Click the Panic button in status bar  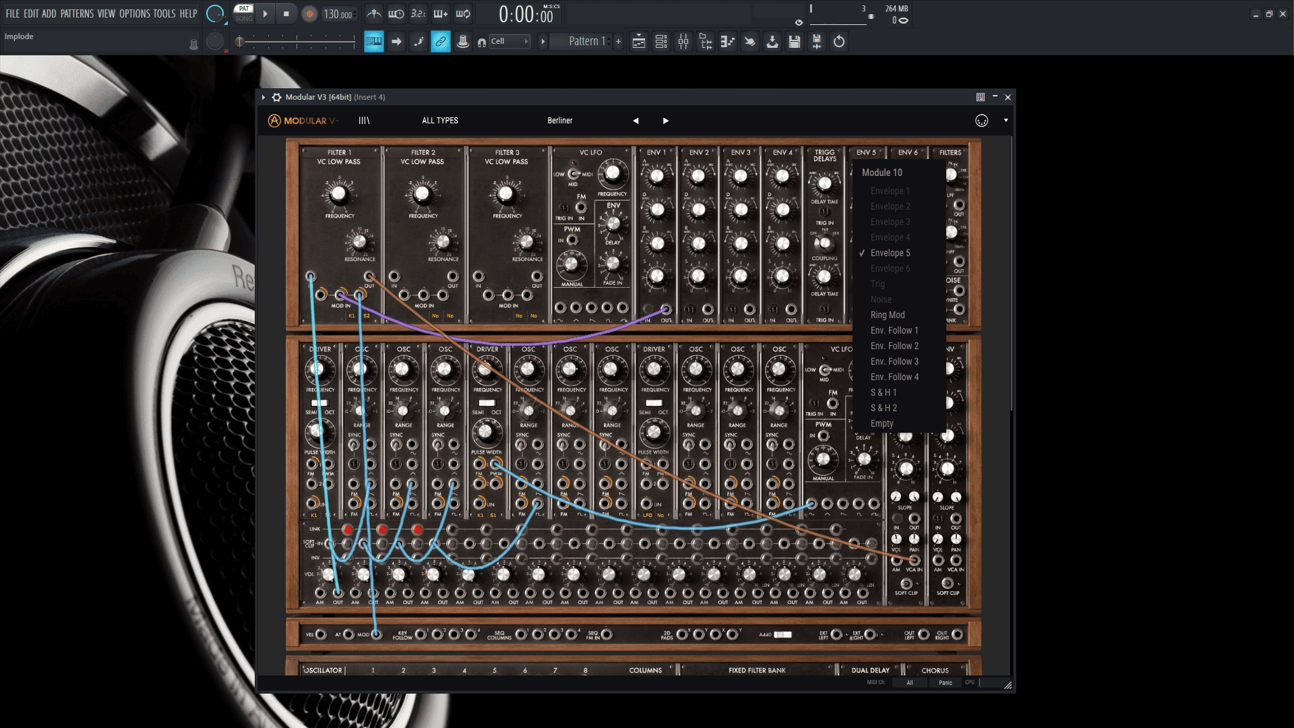[x=946, y=683]
